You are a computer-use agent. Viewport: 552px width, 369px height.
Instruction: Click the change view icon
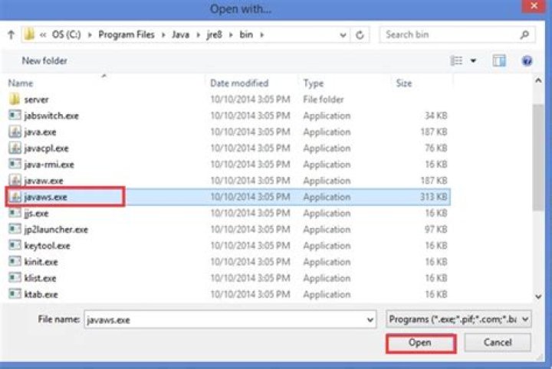(457, 60)
